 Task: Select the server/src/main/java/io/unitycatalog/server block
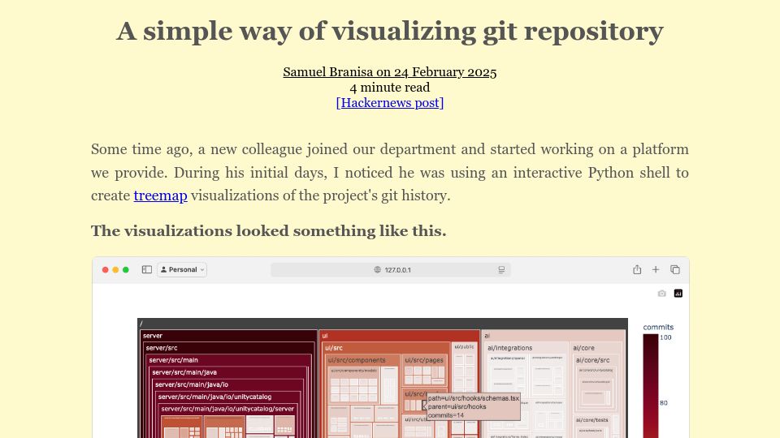tap(228, 409)
